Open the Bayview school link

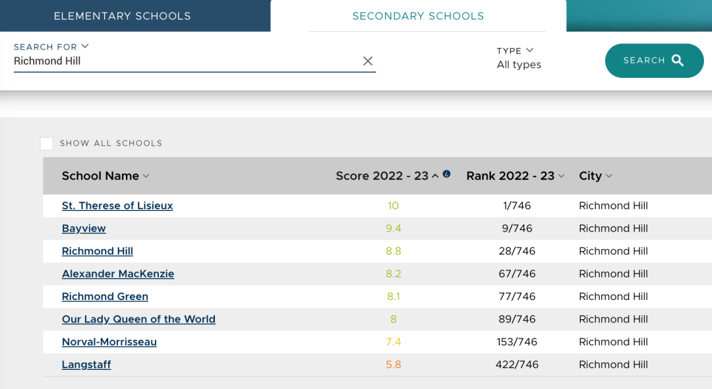pos(84,228)
